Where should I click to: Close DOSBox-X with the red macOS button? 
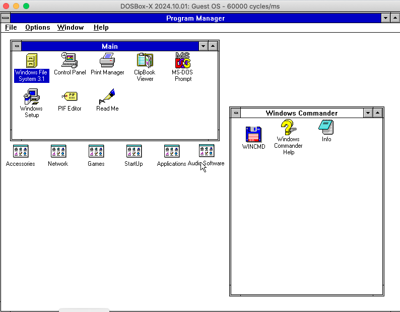point(6,6)
